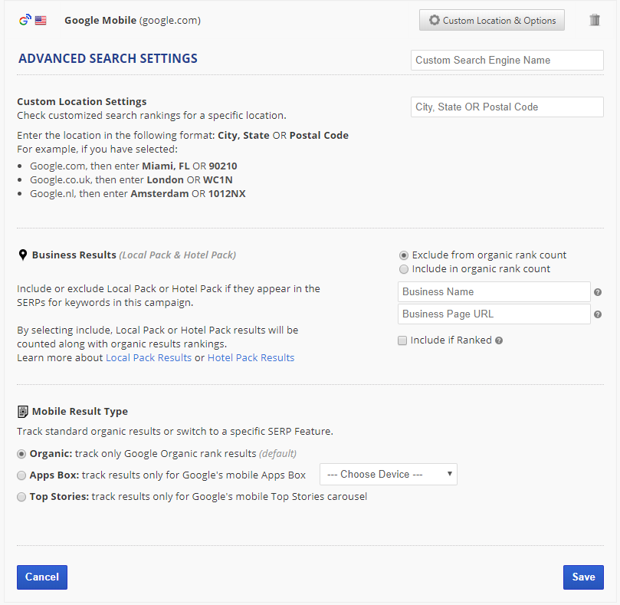
Task: Select the Apps Box radio option
Action: (x=22, y=475)
